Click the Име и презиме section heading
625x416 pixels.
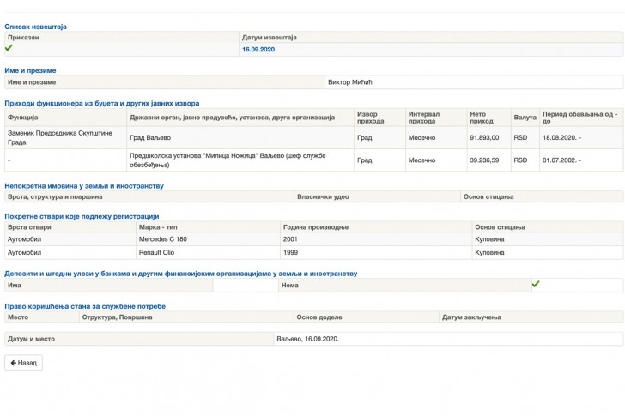click(30, 70)
